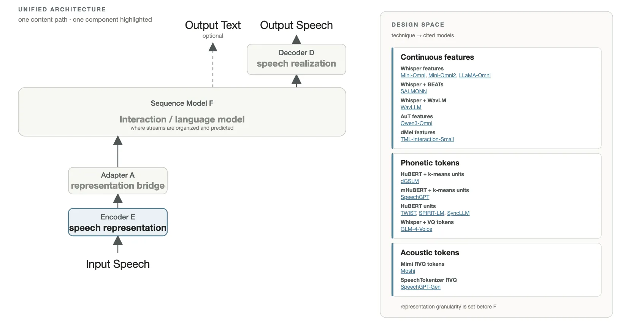Select the Adapter A representation bridge block
Viewport: 631px width, 329px height.
pos(118,181)
